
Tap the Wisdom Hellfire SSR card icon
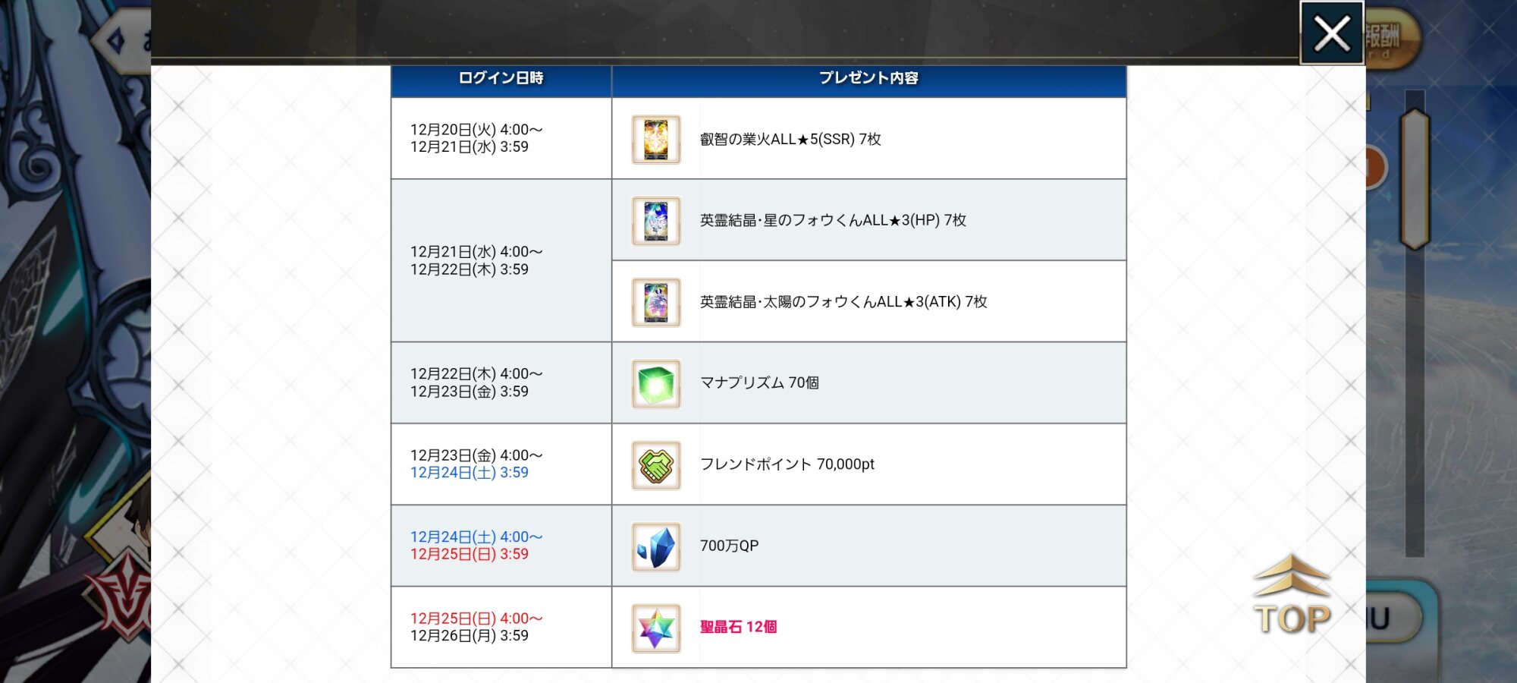coord(656,140)
